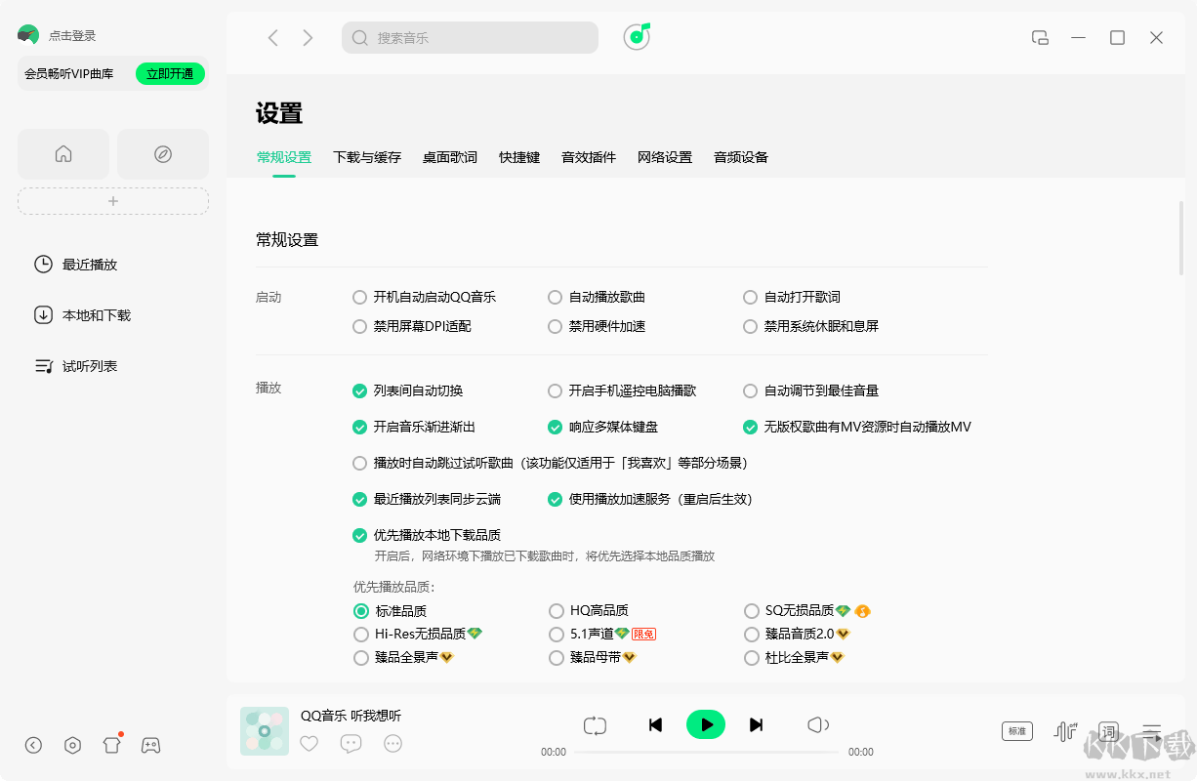Enable 播放时自动跳过试听歌曲
1197x781 pixels.
coord(359,463)
